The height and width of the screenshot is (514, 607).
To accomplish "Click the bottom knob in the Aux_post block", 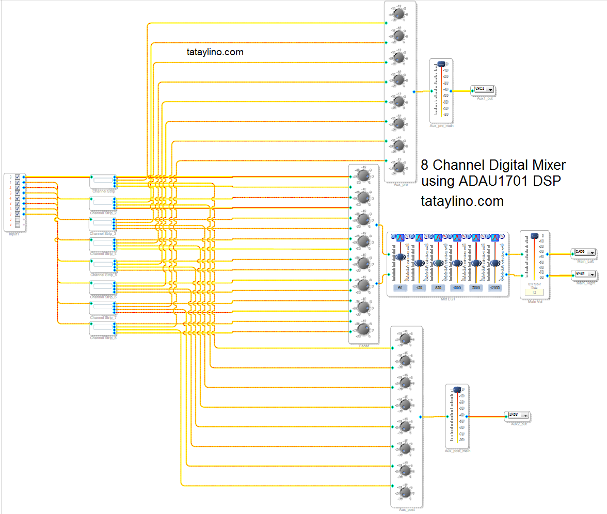I will click(x=405, y=493).
